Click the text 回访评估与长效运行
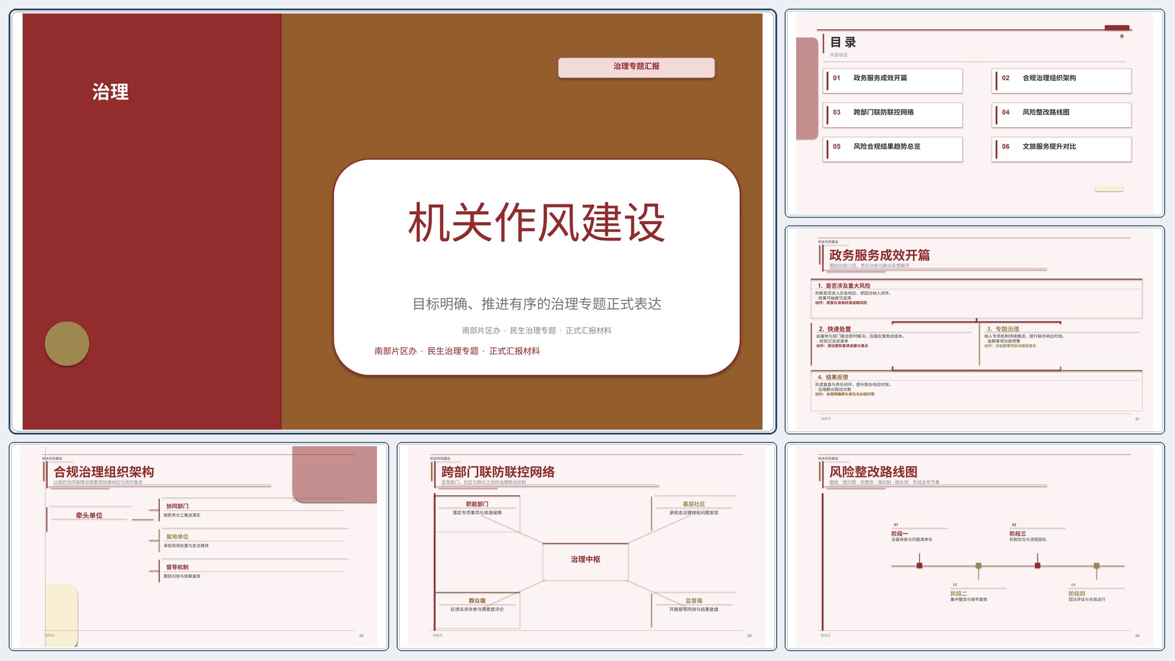 (1087, 600)
